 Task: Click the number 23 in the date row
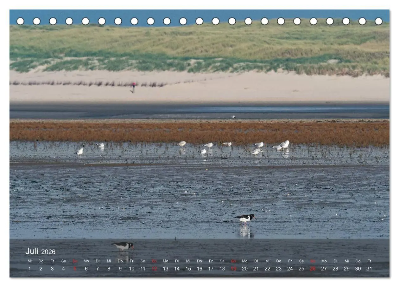tap(279, 269)
